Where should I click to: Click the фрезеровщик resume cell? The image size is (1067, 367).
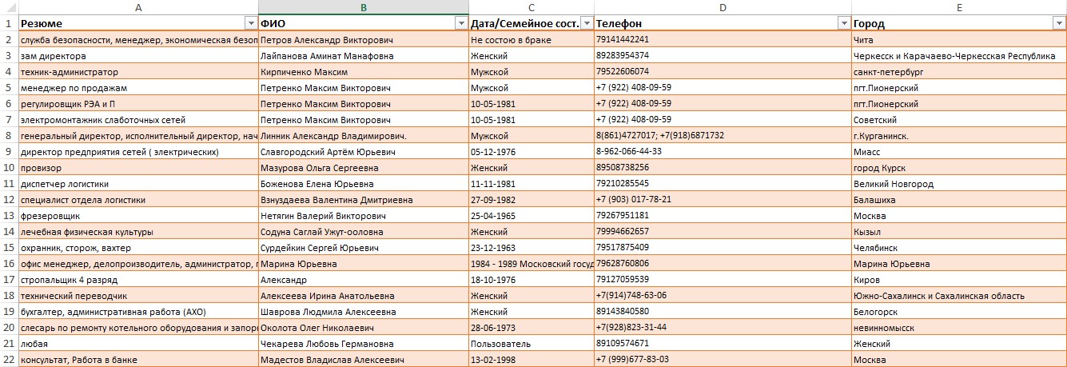(x=138, y=216)
